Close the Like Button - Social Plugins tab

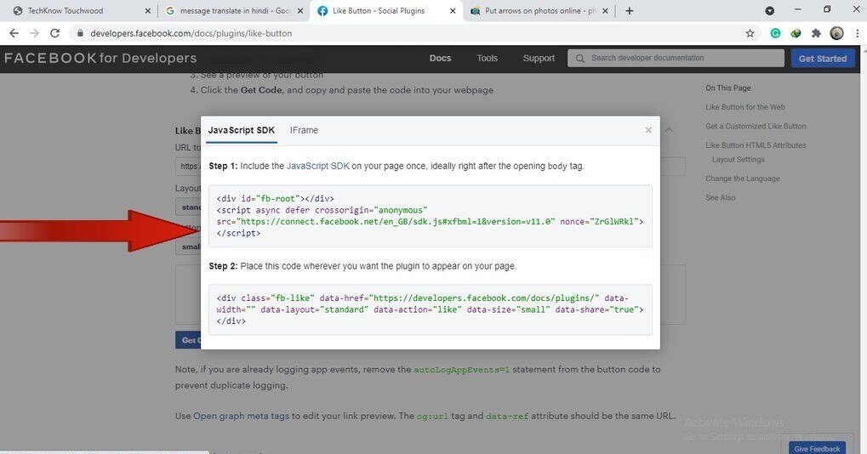pyautogui.click(x=453, y=10)
